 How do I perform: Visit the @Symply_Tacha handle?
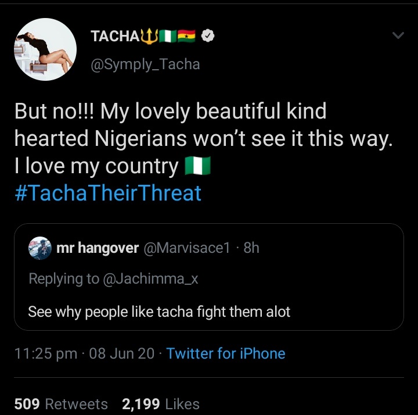[x=145, y=63]
